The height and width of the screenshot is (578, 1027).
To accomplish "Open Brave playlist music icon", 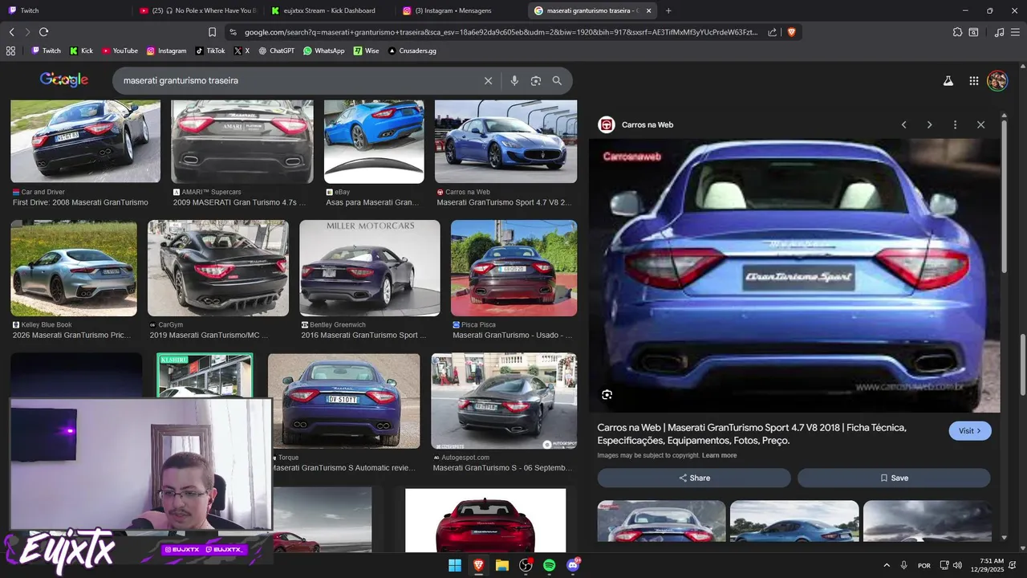I will point(999,32).
